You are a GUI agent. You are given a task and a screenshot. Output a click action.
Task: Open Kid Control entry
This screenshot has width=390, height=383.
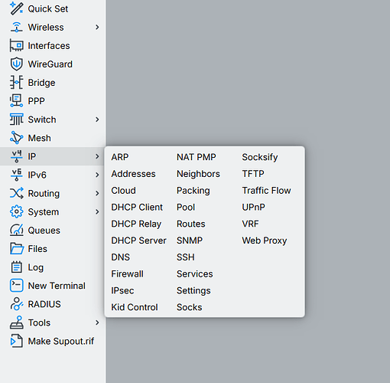(x=135, y=307)
